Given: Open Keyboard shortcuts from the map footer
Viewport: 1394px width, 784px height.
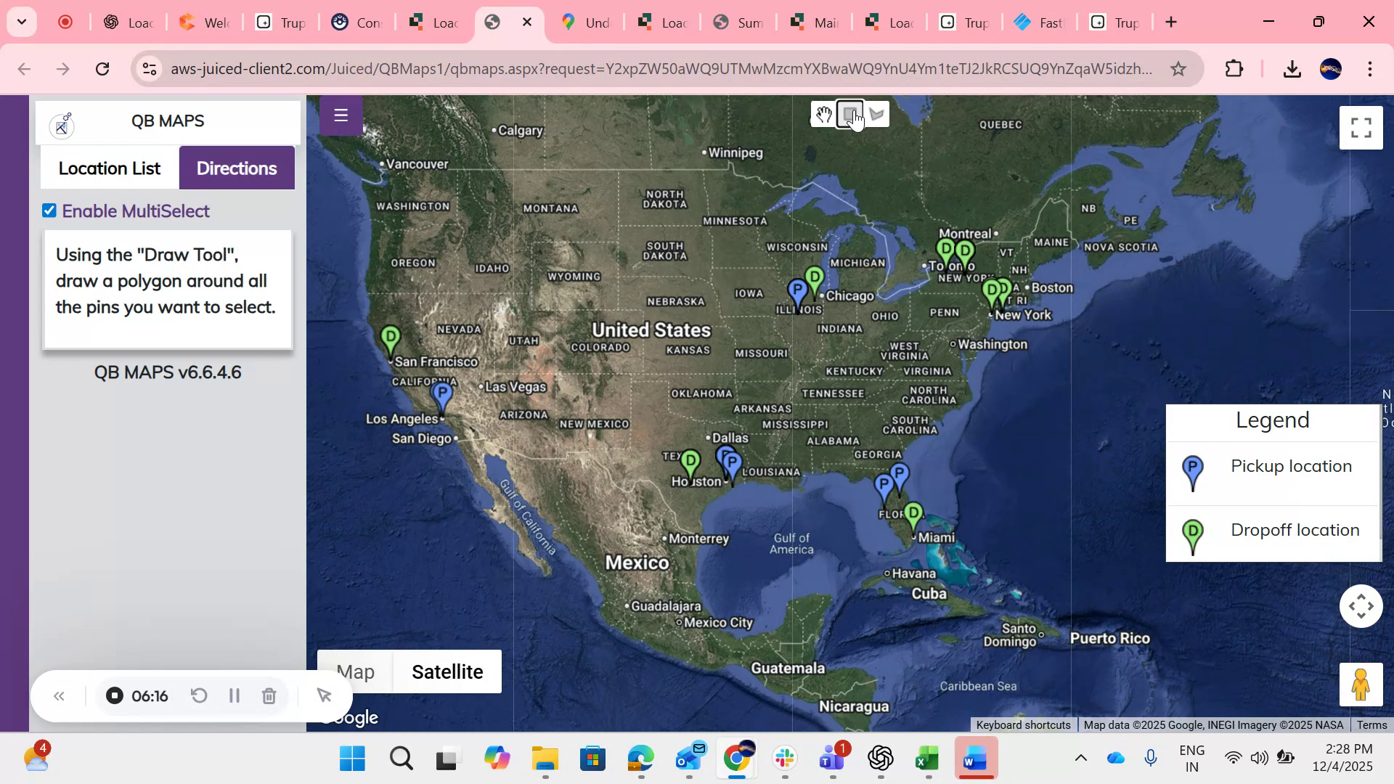Looking at the screenshot, I should (x=1022, y=724).
